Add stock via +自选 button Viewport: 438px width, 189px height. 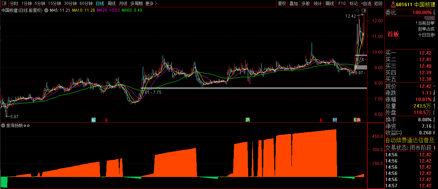[x=366, y=3]
